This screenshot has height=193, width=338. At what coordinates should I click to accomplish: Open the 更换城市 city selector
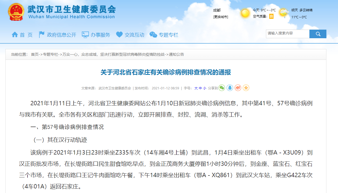click(x=220, y=17)
